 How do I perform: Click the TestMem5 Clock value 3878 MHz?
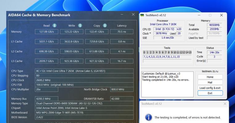[x=161, y=34]
